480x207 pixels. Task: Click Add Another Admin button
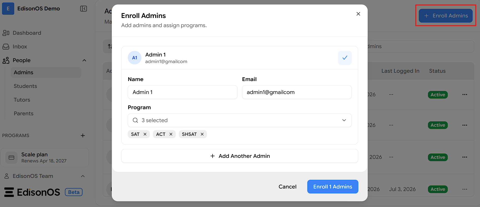click(240, 156)
